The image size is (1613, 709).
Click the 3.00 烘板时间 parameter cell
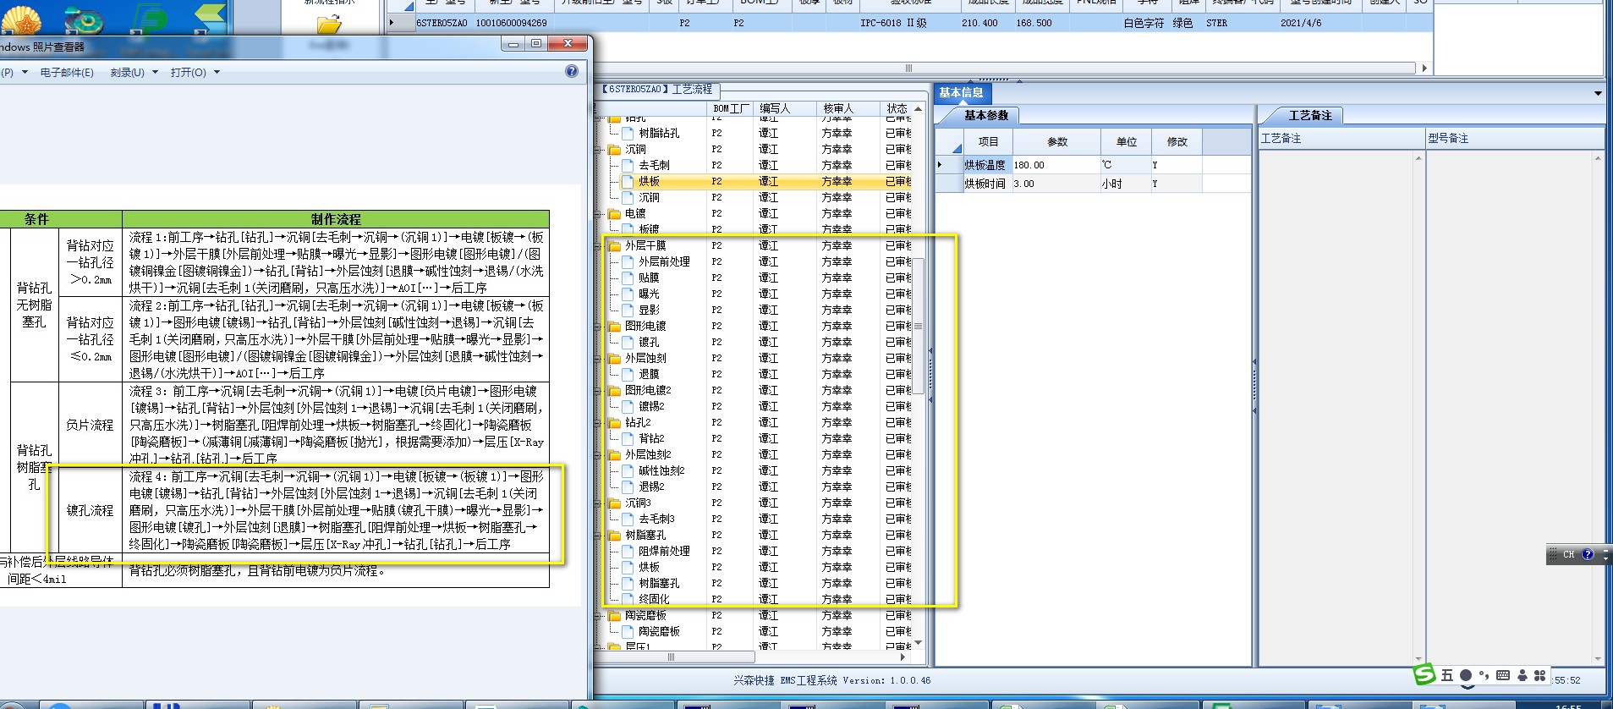tap(1055, 184)
